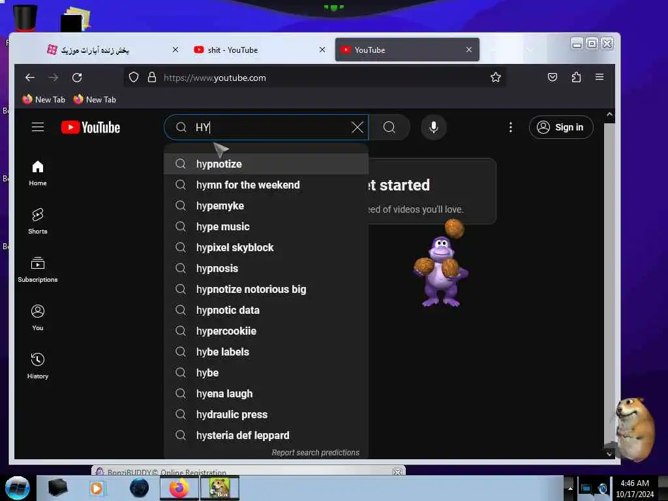Select the active YouTube tab
The width and height of the screenshot is (668, 501).
coord(407,50)
